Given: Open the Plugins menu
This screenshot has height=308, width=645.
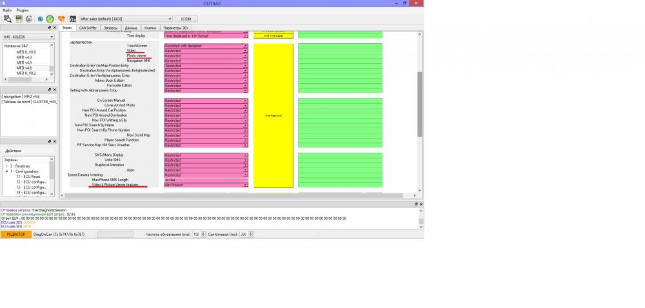Looking at the screenshot, I should [x=22, y=10].
